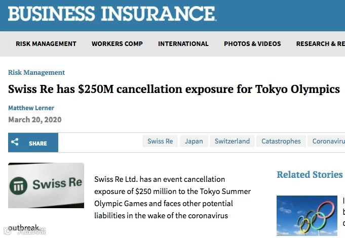
Task: Click the Related Stories heading
Action: point(310,174)
